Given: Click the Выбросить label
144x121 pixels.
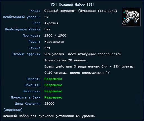Looking at the screenshot, I should pyautogui.click(x=32, y=91).
